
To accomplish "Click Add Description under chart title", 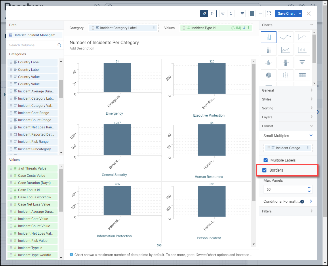I will (82, 48).
